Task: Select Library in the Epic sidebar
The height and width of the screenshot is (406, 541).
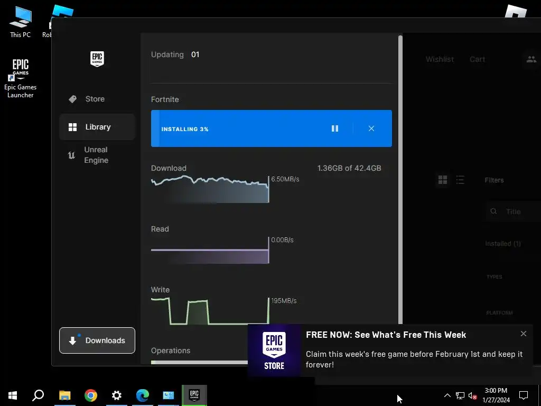Action: point(97,127)
